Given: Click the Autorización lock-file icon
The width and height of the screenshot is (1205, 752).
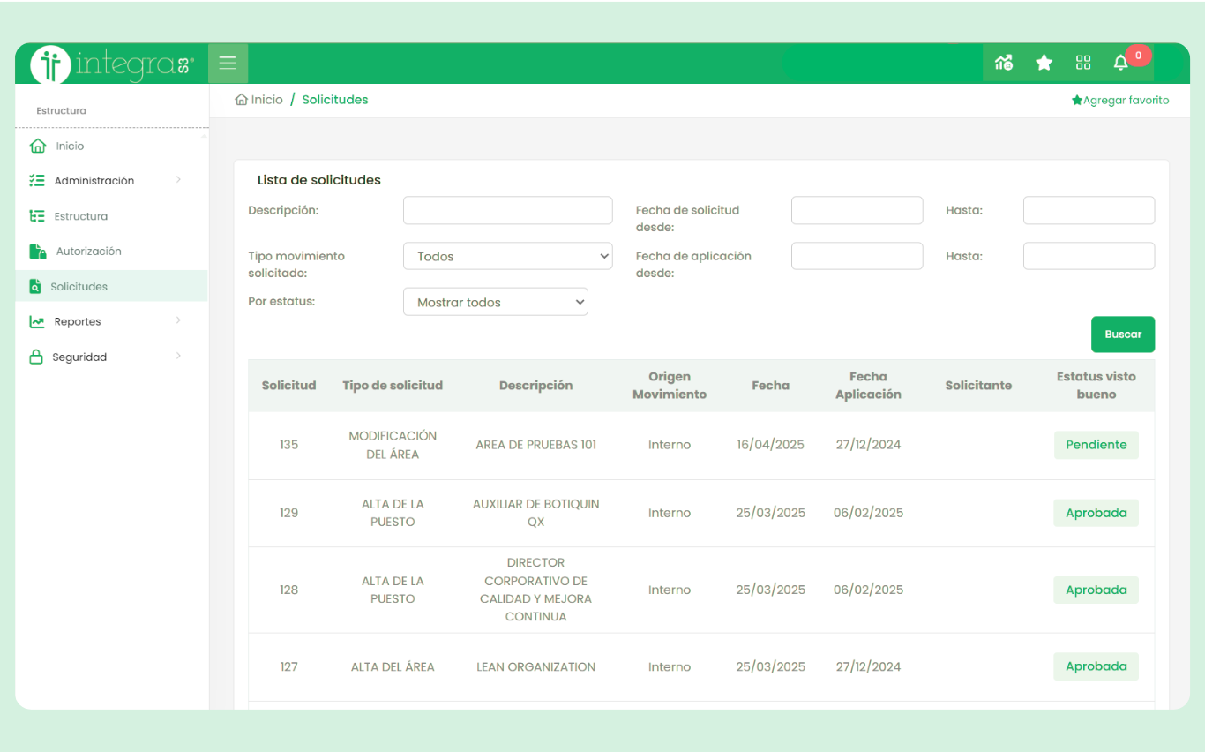Looking at the screenshot, I should pos(37,252).
